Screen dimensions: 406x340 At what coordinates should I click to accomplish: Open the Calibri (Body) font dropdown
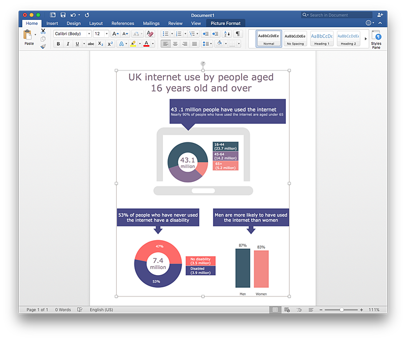point(72,34)
